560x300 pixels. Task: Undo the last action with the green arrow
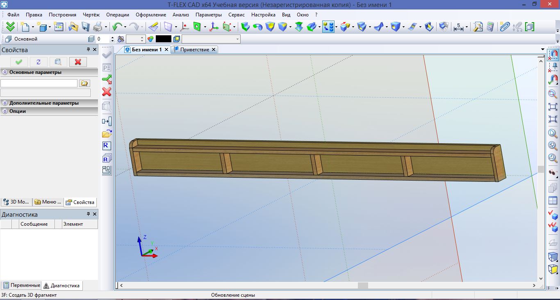click(x=117, y=27)
